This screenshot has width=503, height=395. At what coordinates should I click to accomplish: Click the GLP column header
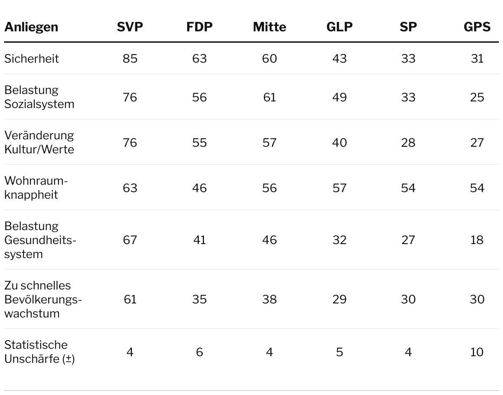(339, 27)
